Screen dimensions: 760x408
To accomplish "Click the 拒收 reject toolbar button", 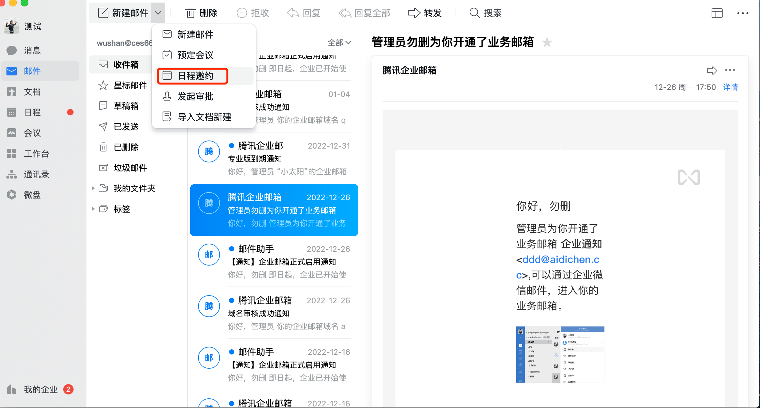I will [x=253, y=13].
